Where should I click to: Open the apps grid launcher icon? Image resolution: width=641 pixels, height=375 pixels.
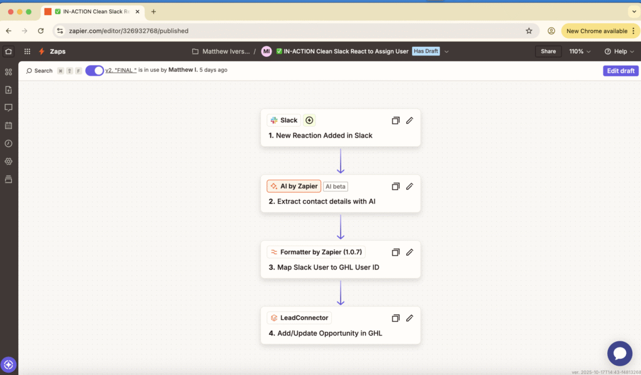pos(27,51)
